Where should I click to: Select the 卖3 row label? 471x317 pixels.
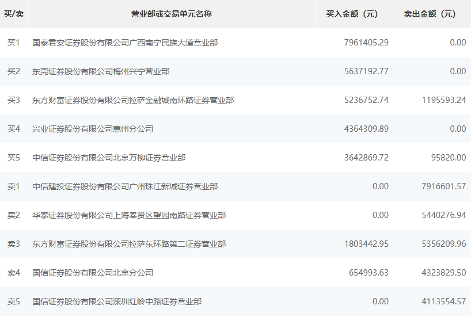click(x=13, y=245)
